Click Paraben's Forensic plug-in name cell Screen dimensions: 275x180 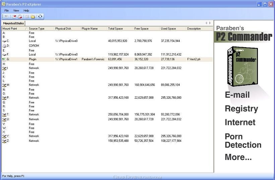(93, 59)
